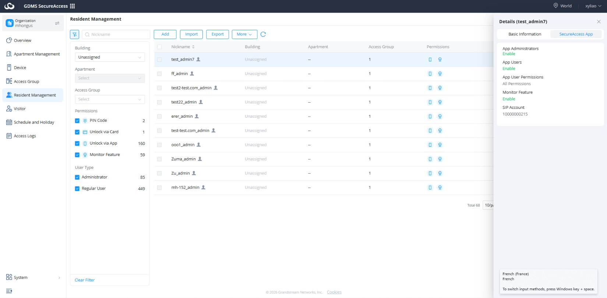
Task: Uncheck the Unlock via Card filter
Action: 77,132
